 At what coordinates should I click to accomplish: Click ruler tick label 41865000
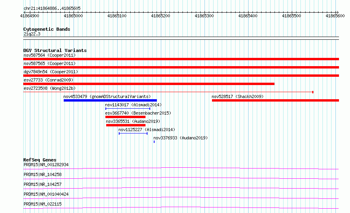pos(73,16)
